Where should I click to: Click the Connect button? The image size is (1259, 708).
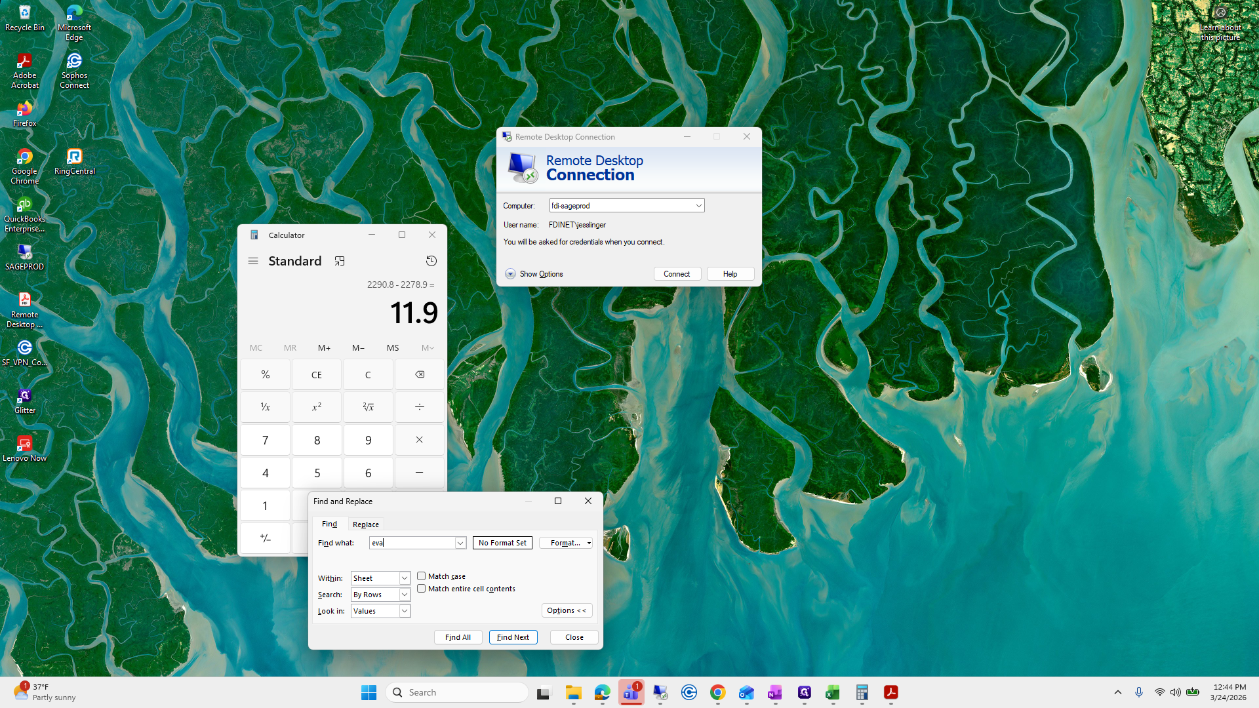tap(677, 274)
